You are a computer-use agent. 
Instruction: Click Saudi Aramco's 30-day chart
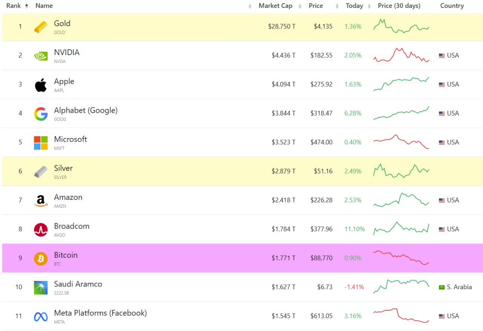point(401,287)
